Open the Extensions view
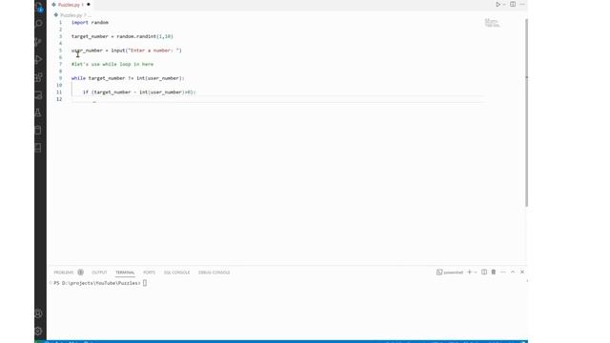The image size is (610, 343). (39, 77)
